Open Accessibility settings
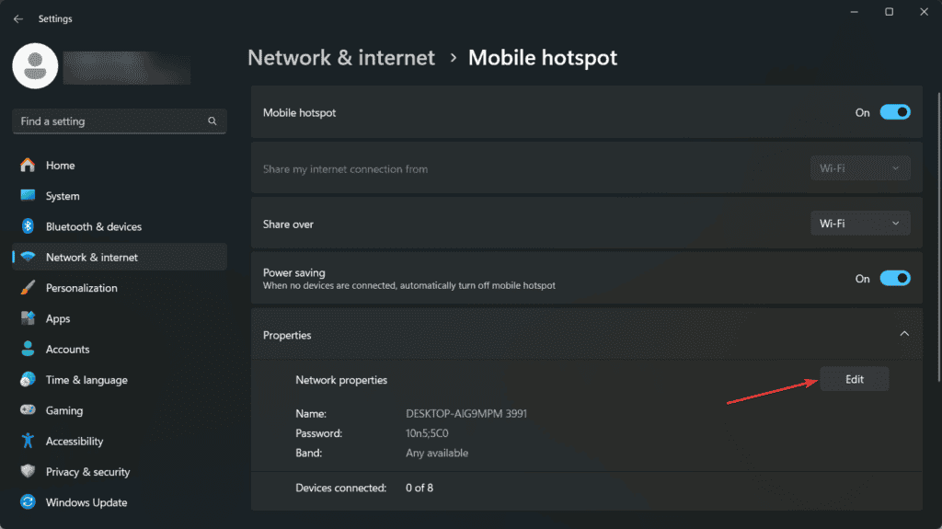This screenshot has height=529, width=942. (x=120, y=442)
